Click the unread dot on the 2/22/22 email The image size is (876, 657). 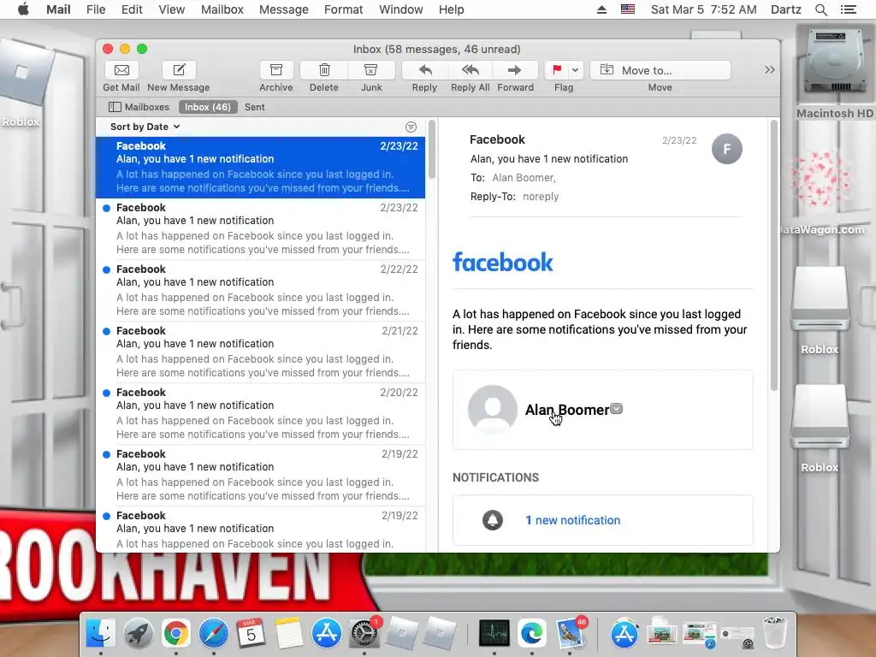tap(106, 269)
